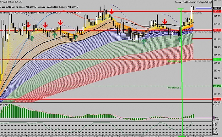
Task: Click the 20 1.023 label in the histogram panel
Action: pos(4,105)
